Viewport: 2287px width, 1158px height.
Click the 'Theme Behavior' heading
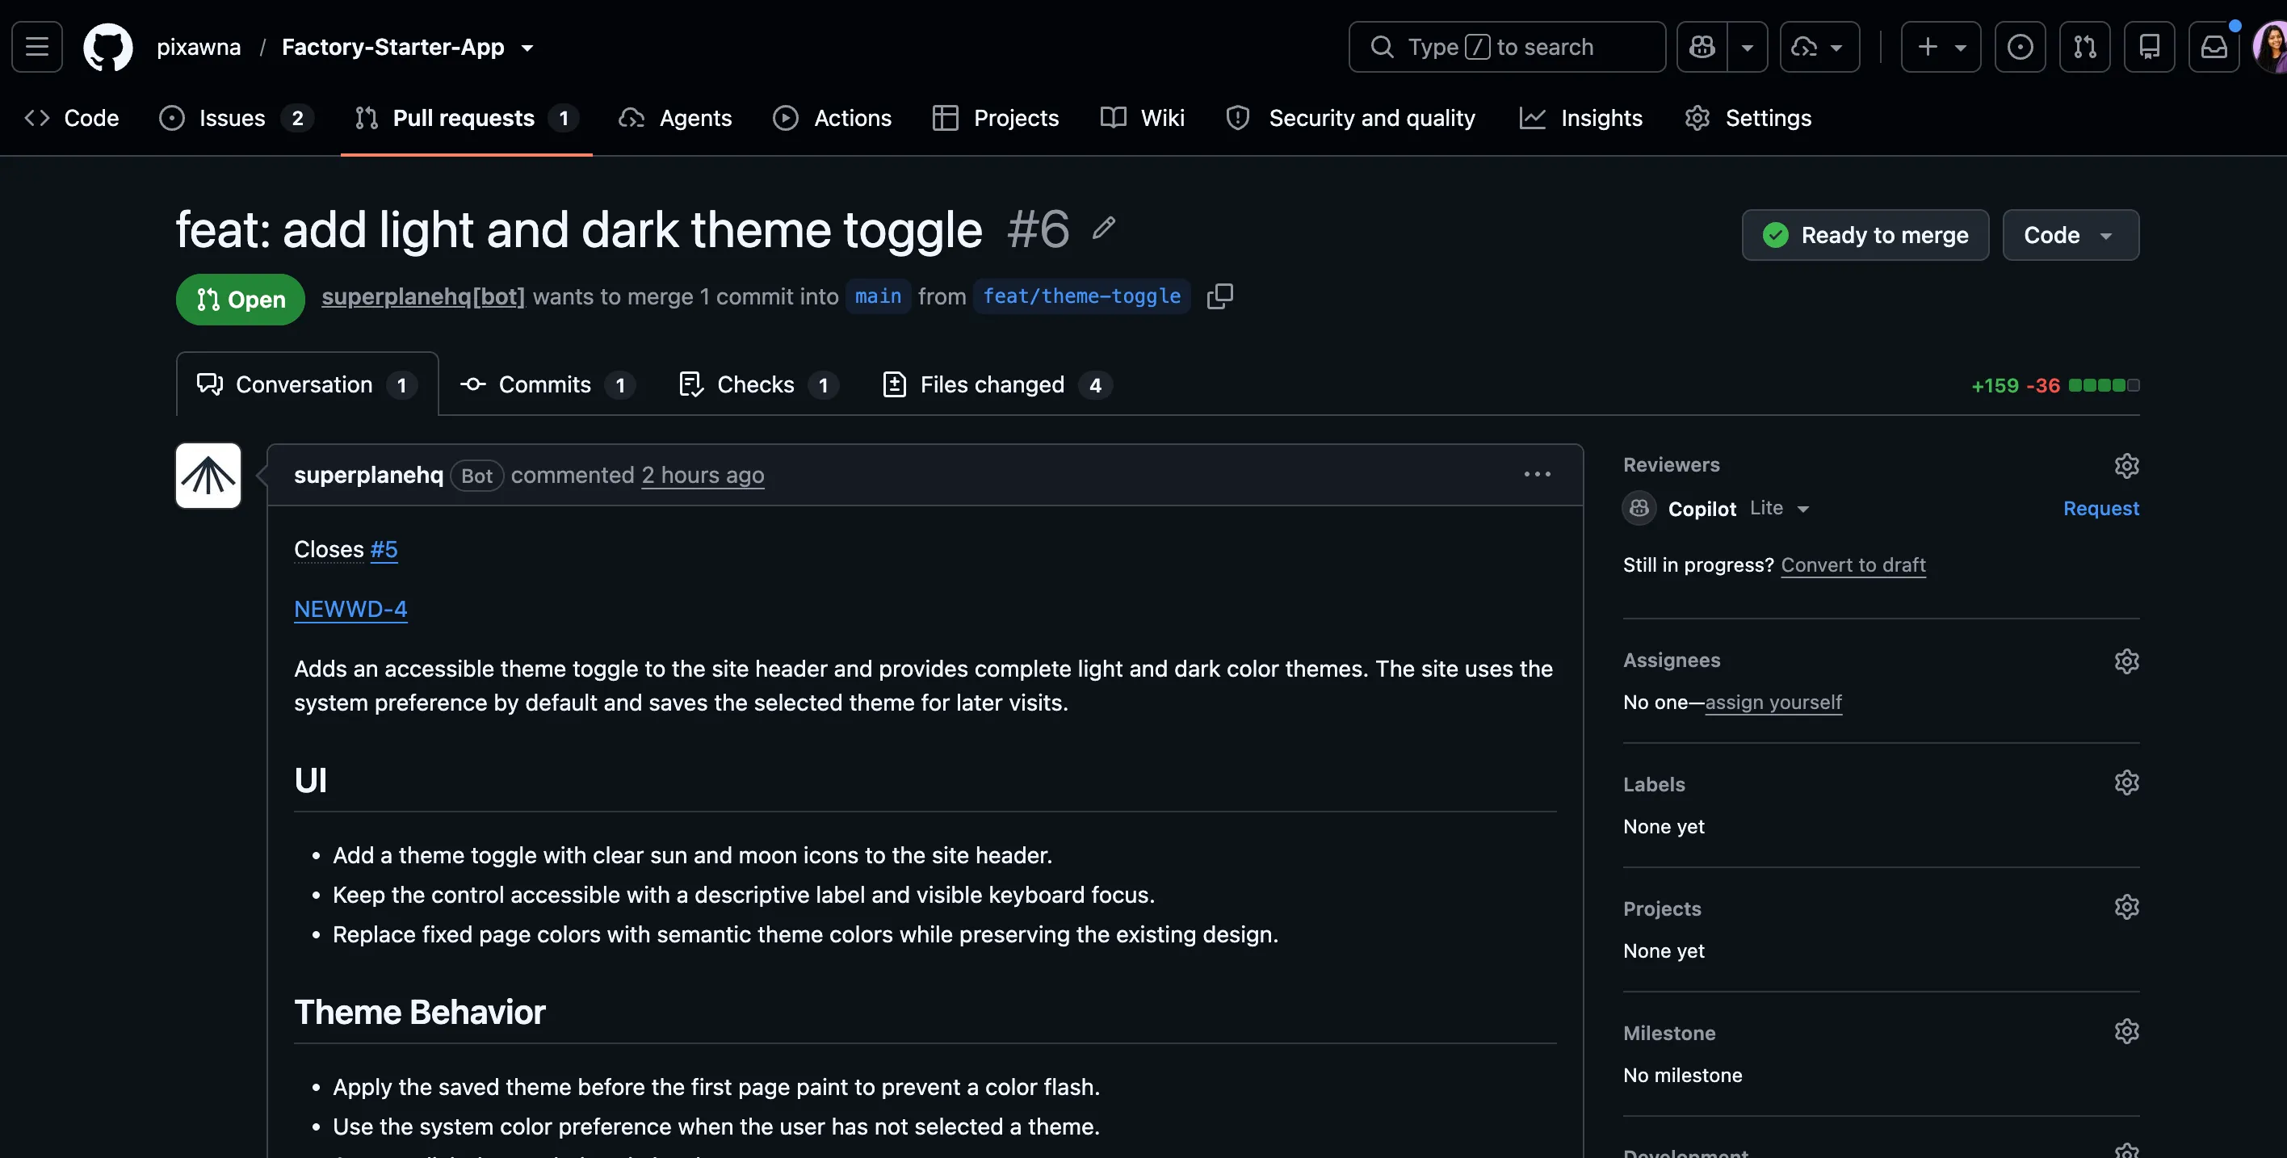pyautogui.click(x=419, y=1013)
